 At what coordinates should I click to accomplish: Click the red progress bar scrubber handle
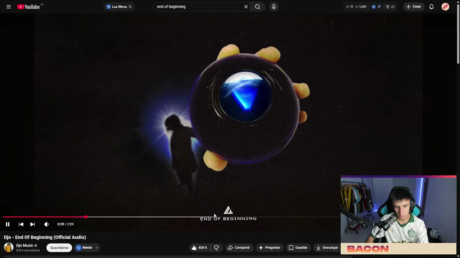point(86,217)
